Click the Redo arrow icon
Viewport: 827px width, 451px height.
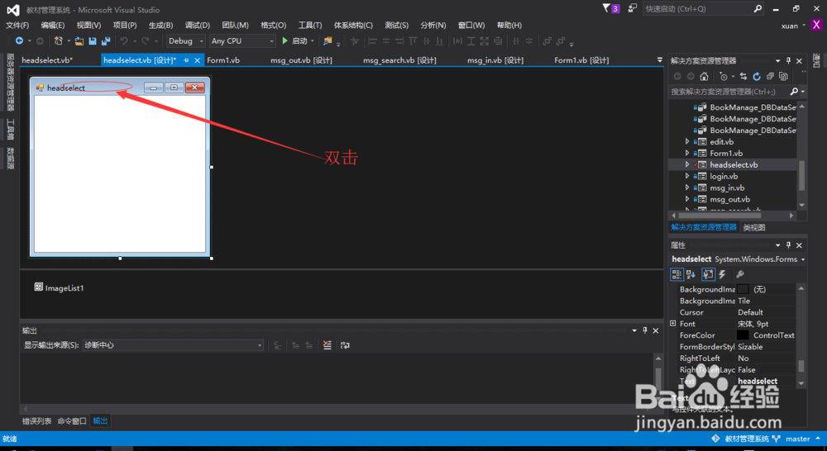pyautogui.click(x=145, y=40)
